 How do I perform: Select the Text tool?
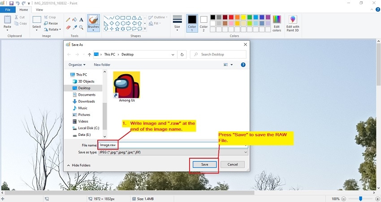pyautogui.click(x=82, y=20)
